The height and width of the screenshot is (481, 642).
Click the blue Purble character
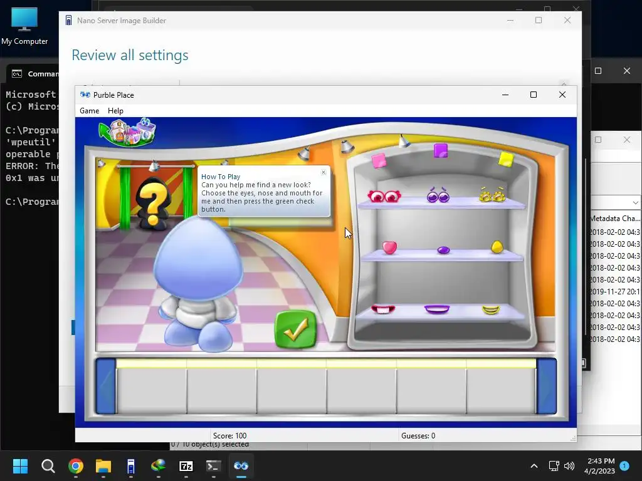tap(199, 284)
